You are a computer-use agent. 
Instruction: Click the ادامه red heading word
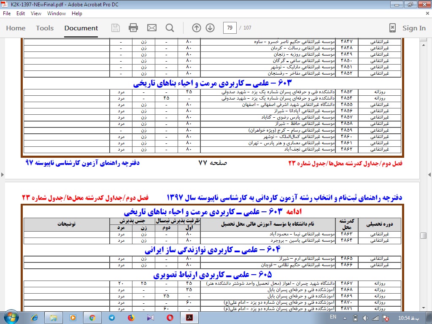[294, 211]
